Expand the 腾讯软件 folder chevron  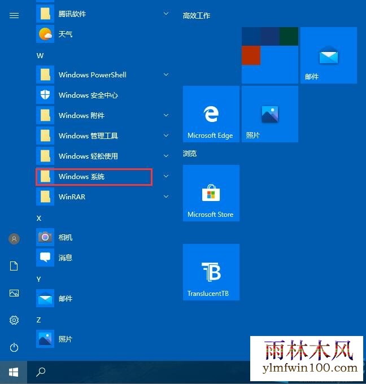click(166, 14)
